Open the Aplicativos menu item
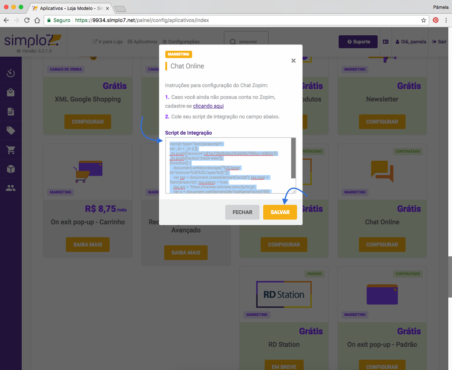452x370 pixels. tap(142, 42)
